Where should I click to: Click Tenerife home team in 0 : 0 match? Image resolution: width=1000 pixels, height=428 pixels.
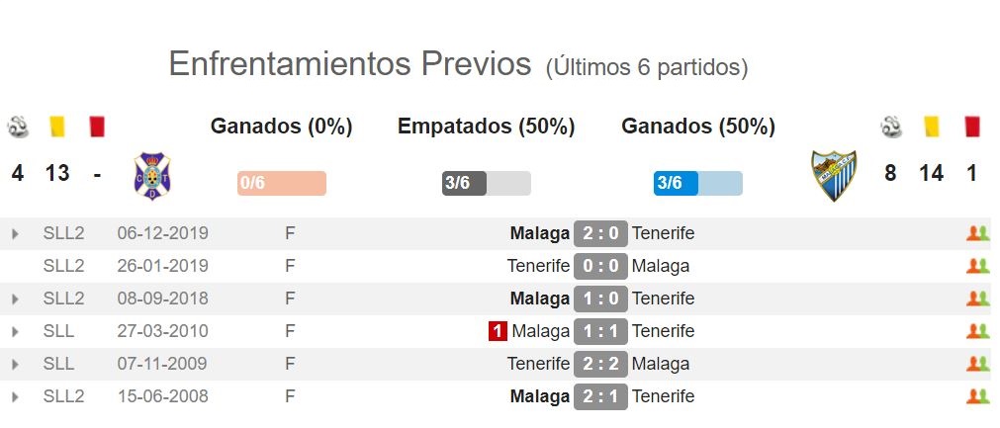(538, 266)
